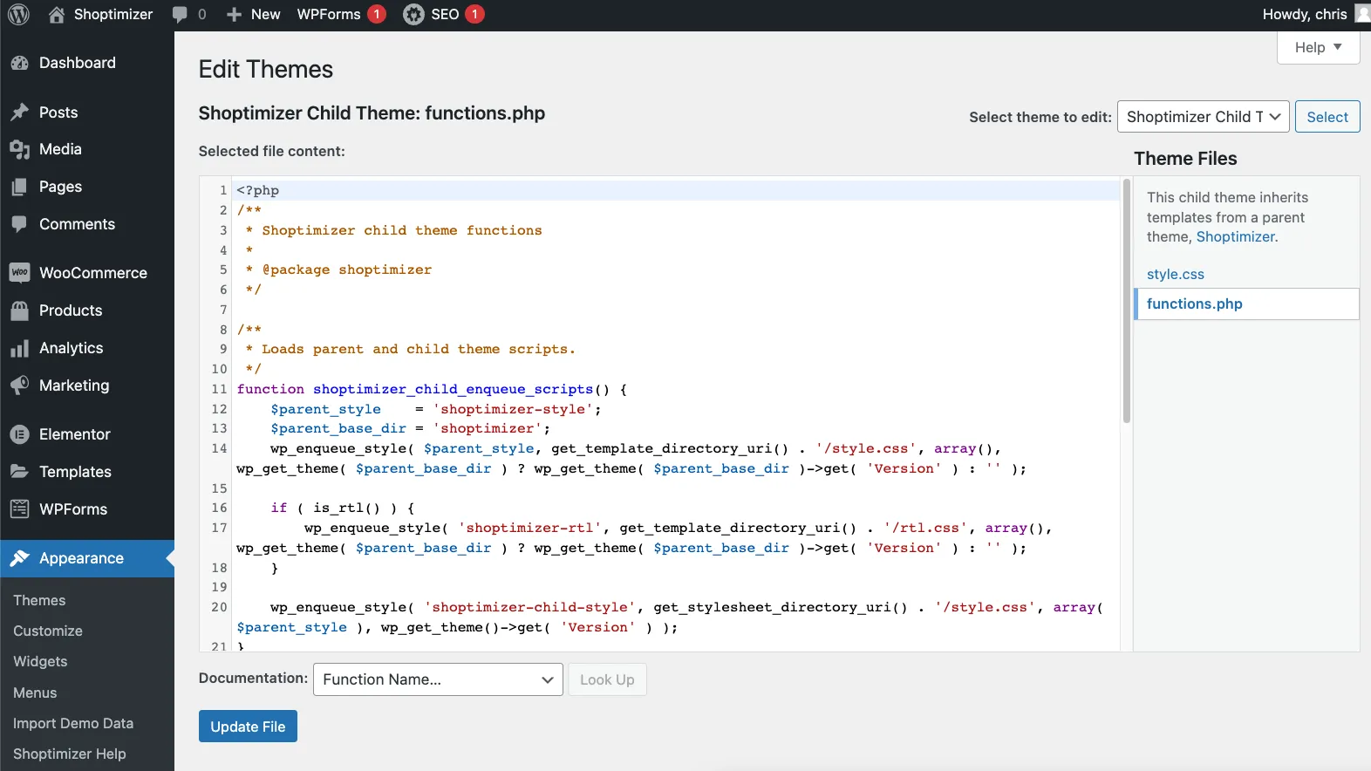Open the Select theme to edit dropdown
The width and height of the screenshot is (1371, 771).
(x=1203, y=117)
